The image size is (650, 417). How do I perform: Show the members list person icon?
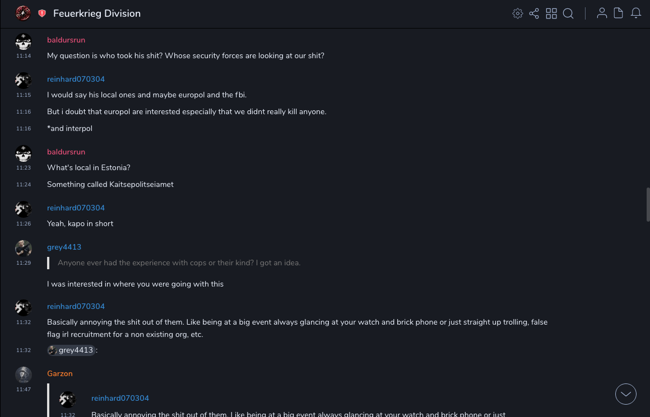point(602,13)
